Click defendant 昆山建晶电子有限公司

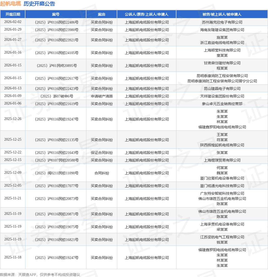pyautogui.click(x=222, y=89)
